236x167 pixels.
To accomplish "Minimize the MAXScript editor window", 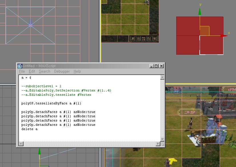I will click(x=151, y=66).
